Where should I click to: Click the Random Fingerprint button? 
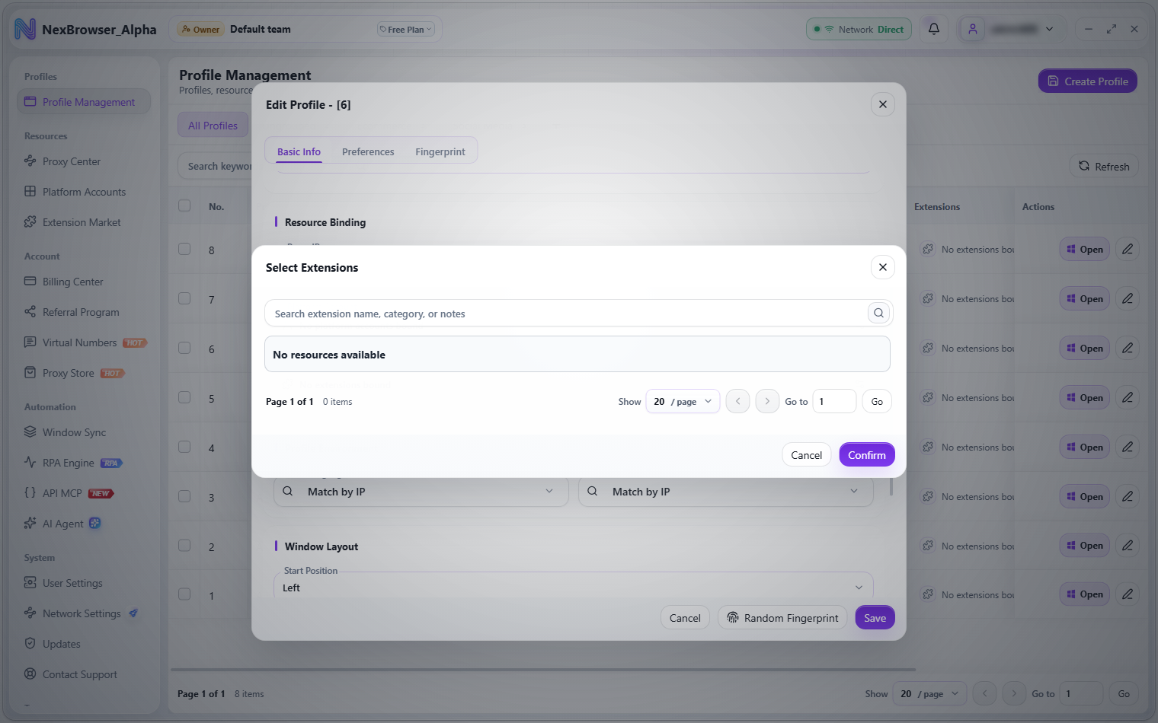tap(782, 618)
